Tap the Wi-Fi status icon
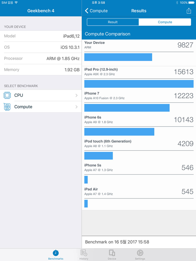This screenshot has width=196, height=261. pyautogui.click(x=16, y=3)
